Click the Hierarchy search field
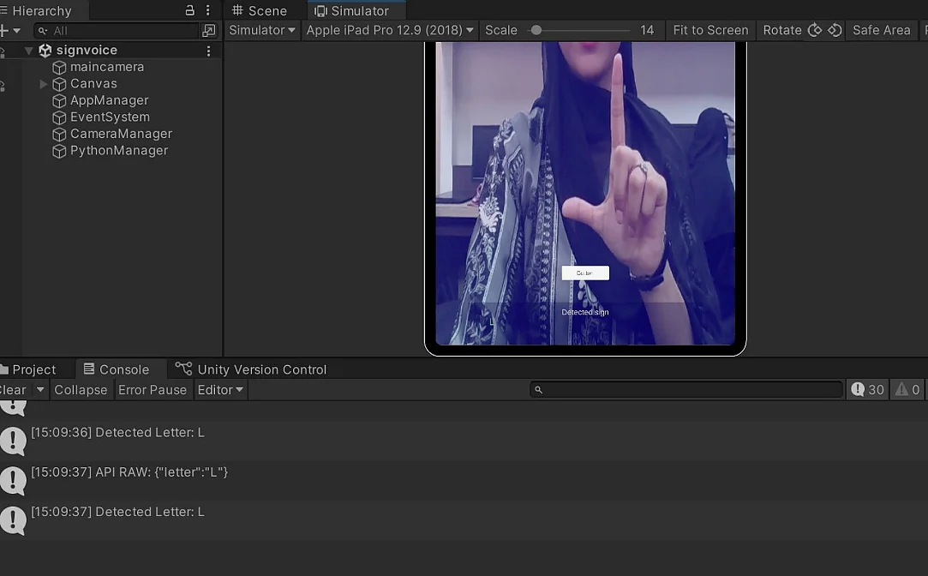The image size is (928, 576). click(117, 31)
